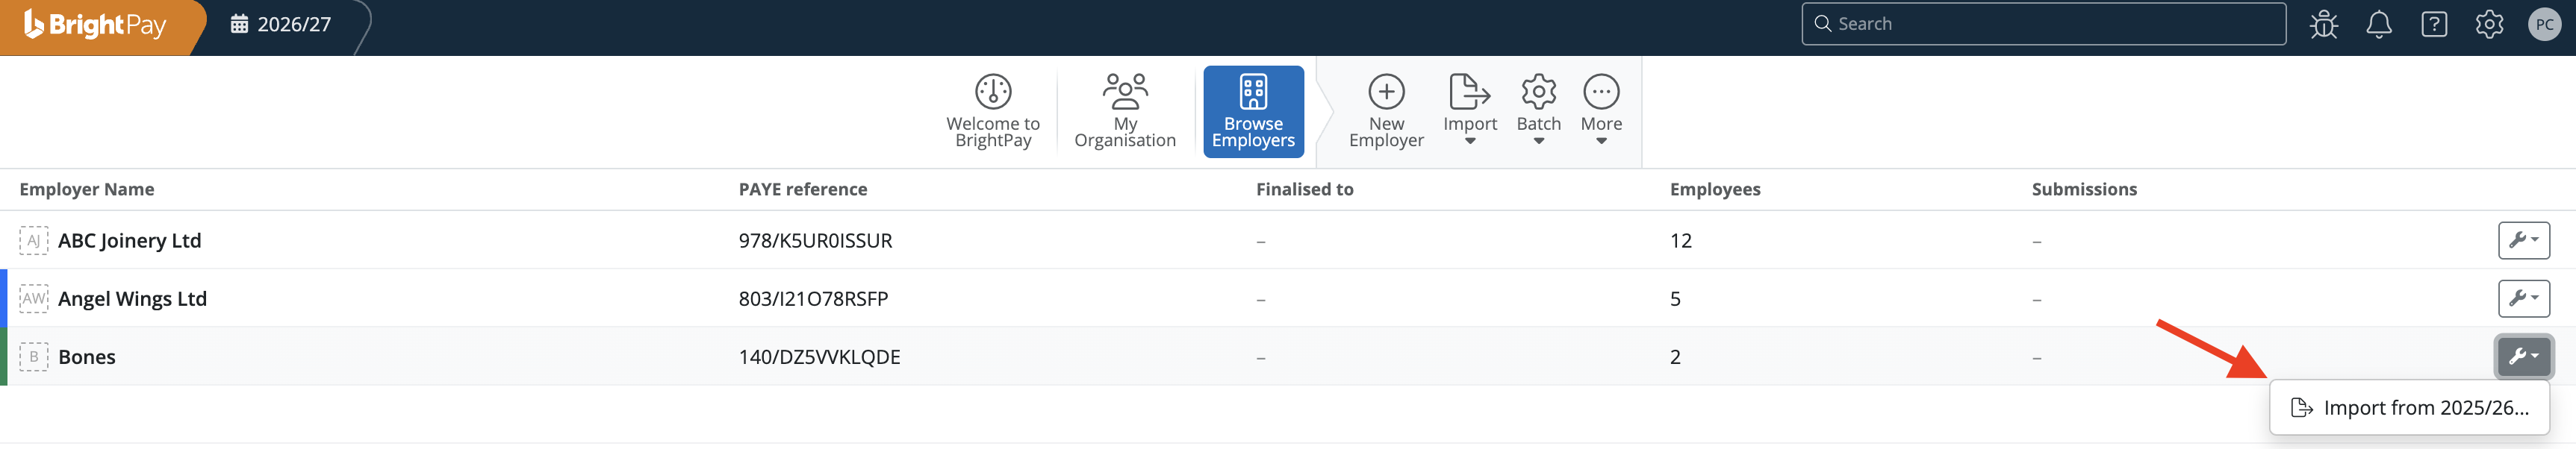Go to My Organisation
The image size is (2576, 449).
pos(1124,111)
